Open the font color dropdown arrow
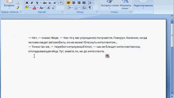 click(38, 8)
